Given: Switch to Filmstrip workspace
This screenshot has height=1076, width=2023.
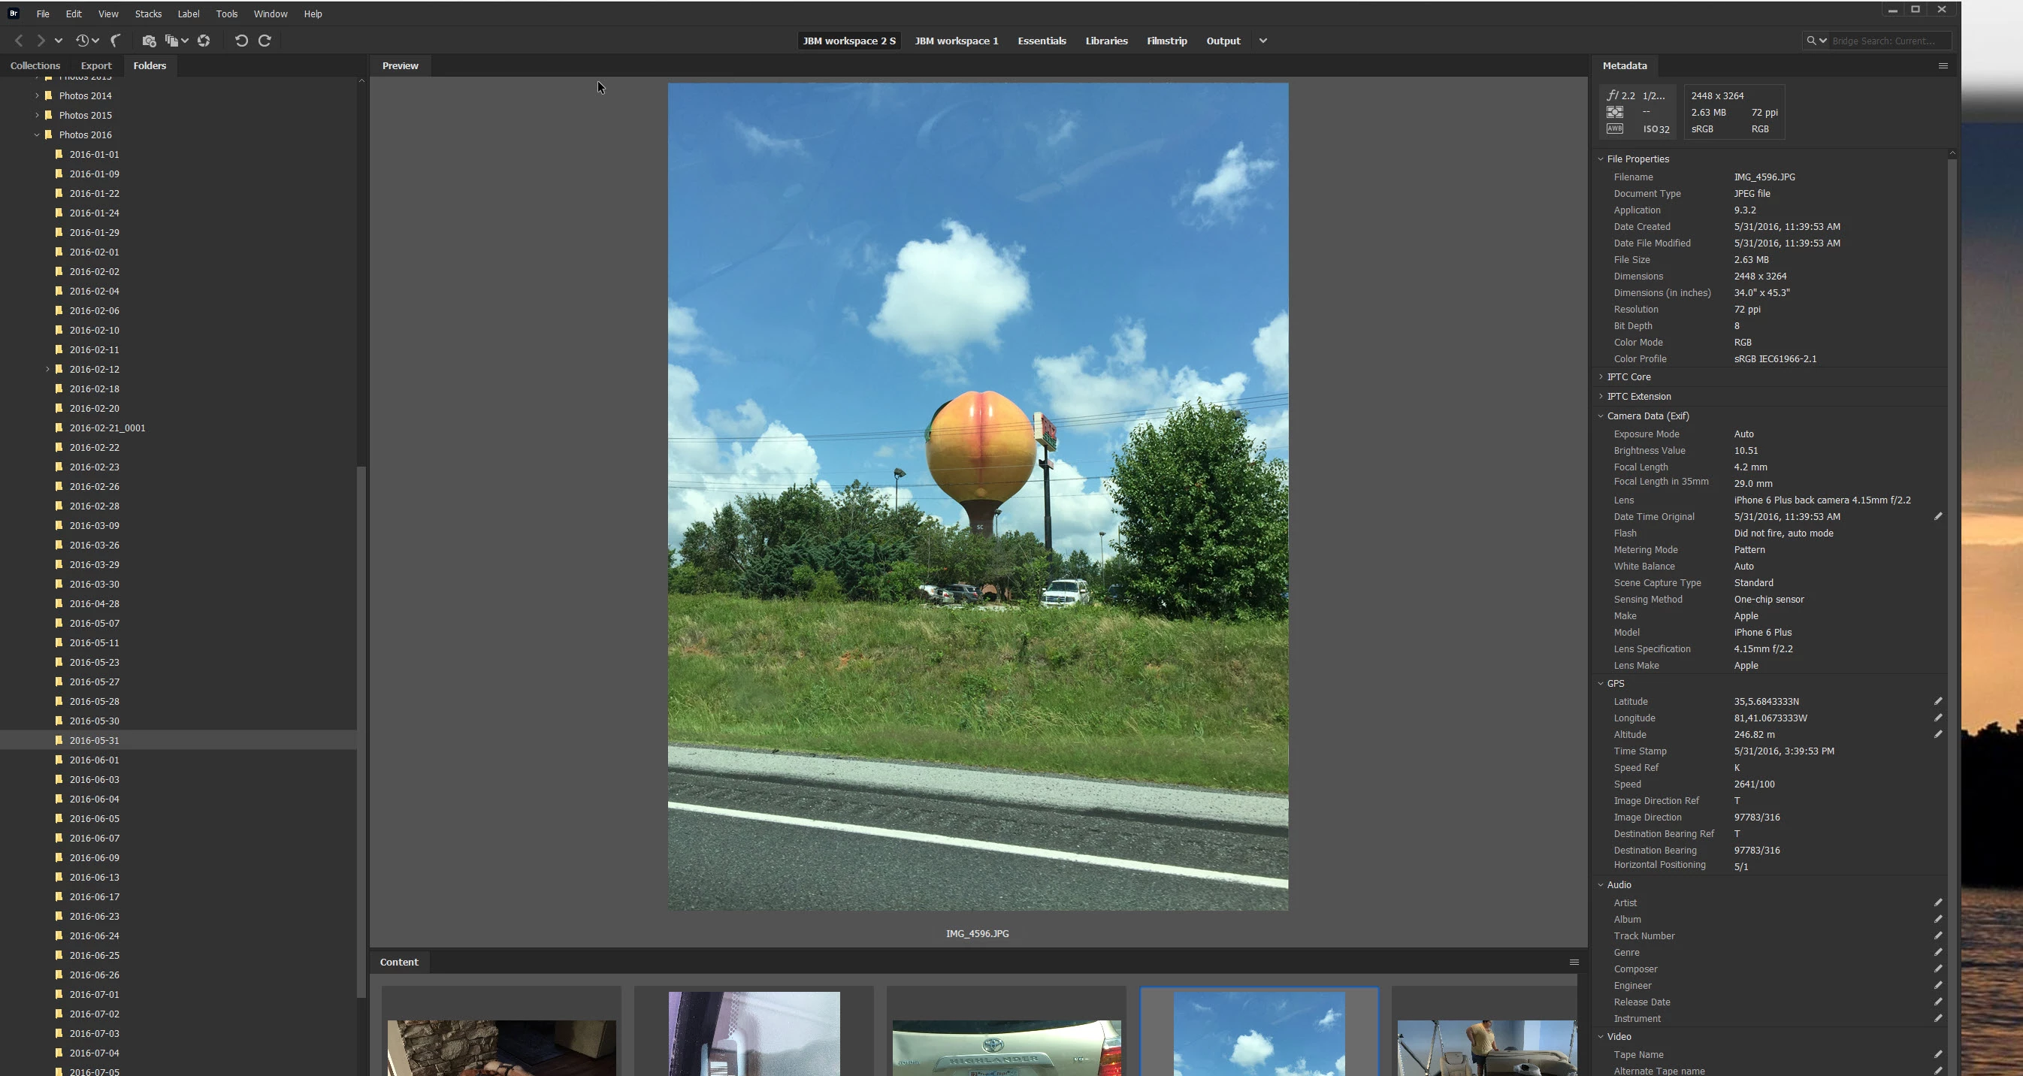Looking at the screenshot, I should tap(1166, 41).
